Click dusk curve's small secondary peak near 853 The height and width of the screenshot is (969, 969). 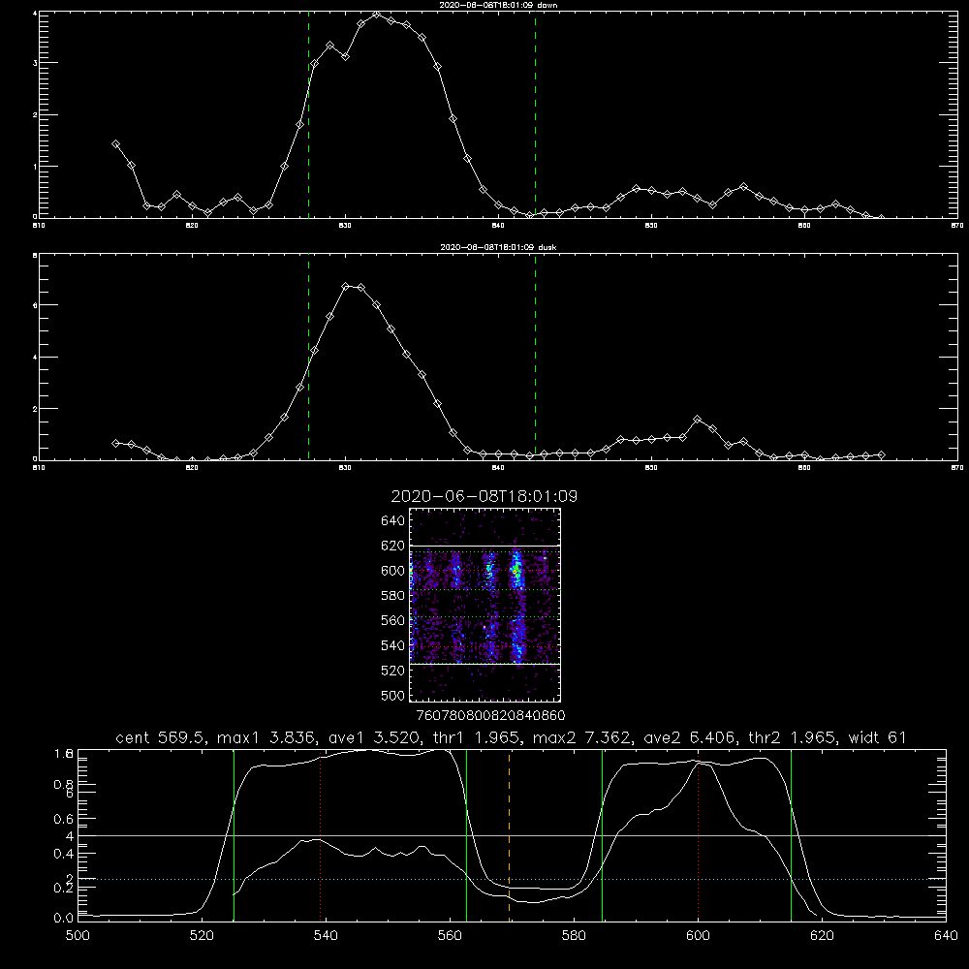(698, 419)
